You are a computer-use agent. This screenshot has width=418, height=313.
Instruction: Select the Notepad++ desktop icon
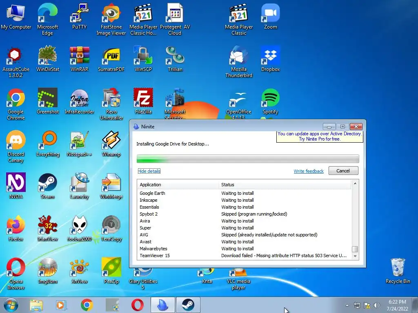[x=79, y=144]
